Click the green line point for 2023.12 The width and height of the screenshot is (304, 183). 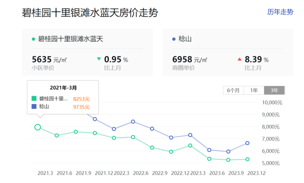click(247, 159)
